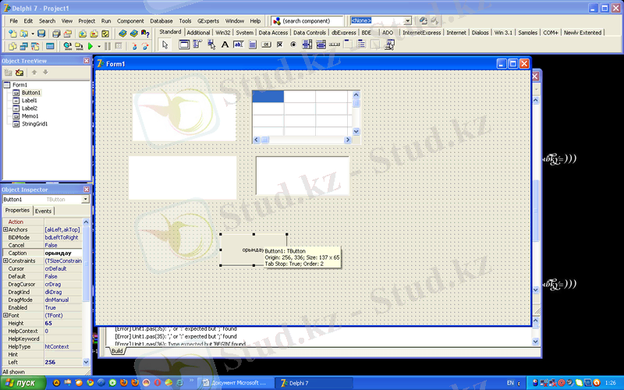Switch to the Dialogs palette tab

pos(480,33)
